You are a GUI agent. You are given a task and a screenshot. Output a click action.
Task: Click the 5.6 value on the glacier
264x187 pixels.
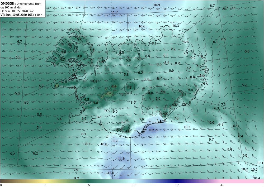pyautogui.click(x=158, y=99)
